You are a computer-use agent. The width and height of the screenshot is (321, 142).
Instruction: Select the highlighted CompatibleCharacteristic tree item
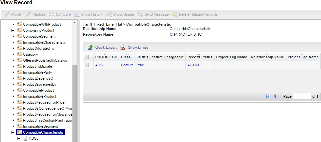coord(43,132)
